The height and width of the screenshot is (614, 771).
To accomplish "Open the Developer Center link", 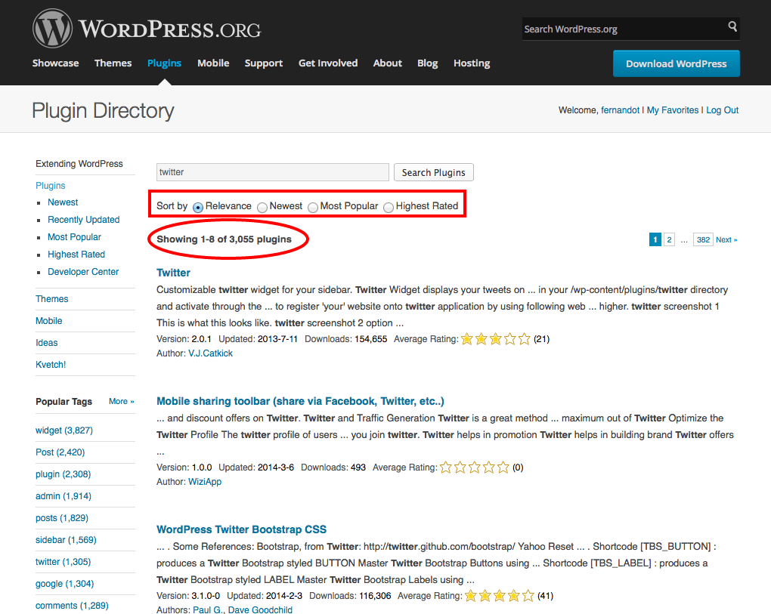I will (83, 272).
